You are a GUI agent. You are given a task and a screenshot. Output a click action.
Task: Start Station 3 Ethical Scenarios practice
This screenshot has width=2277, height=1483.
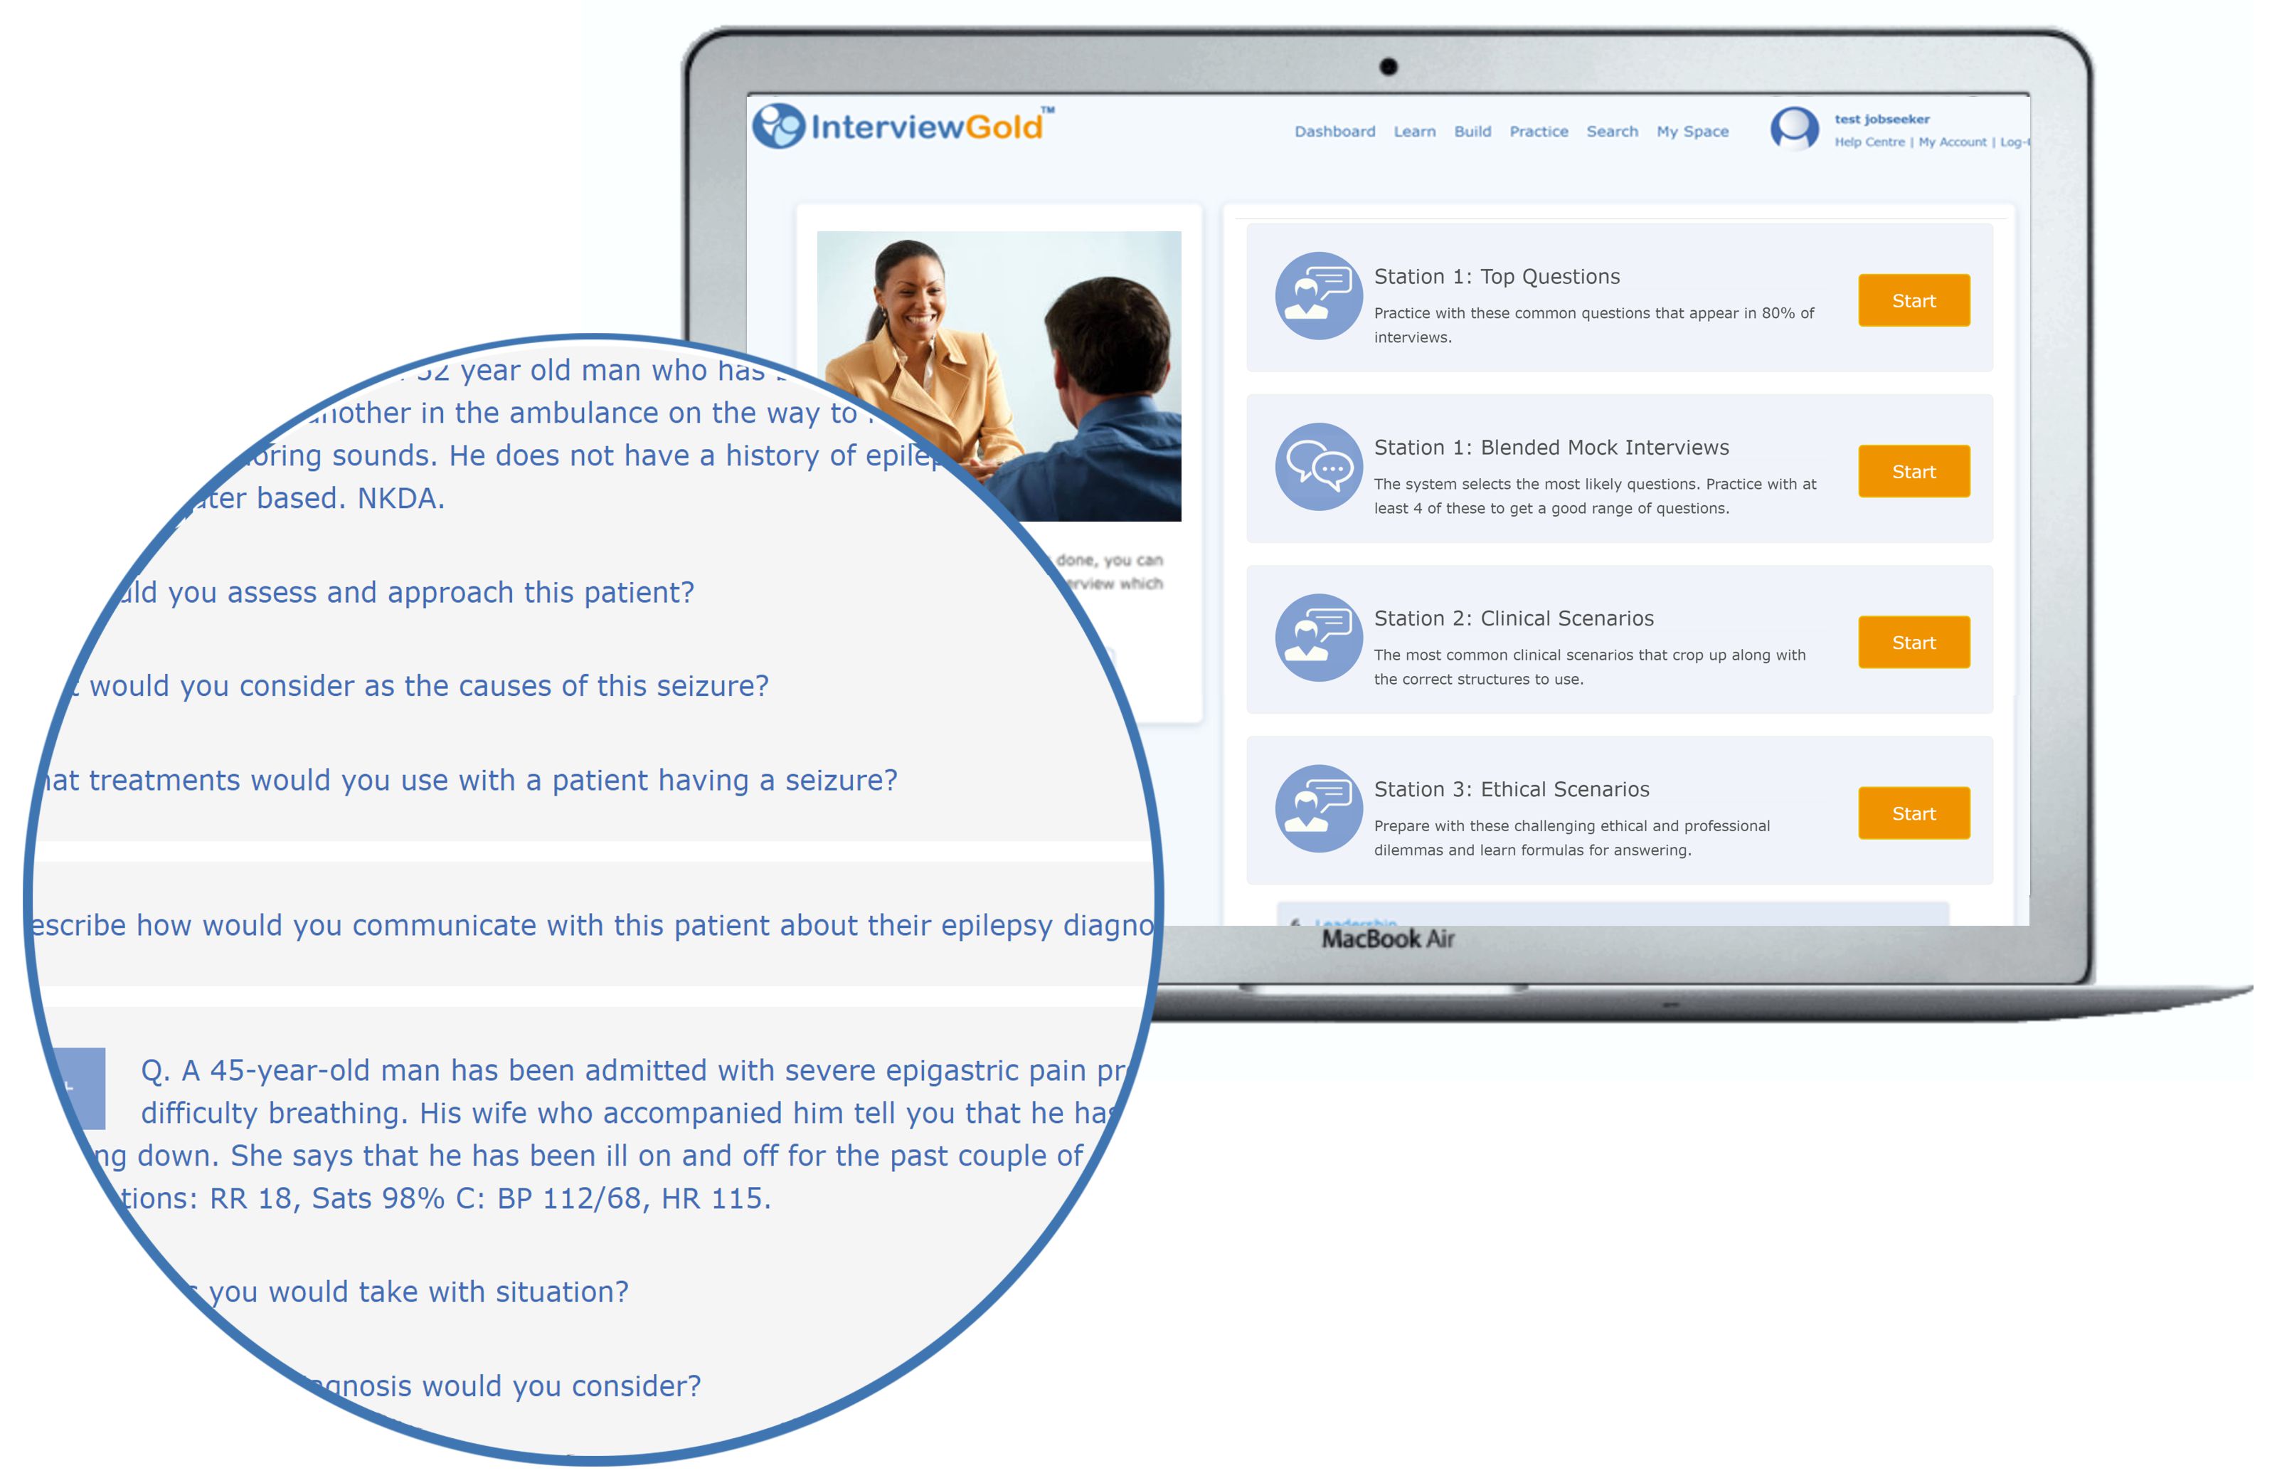[x=1914, y=812]
